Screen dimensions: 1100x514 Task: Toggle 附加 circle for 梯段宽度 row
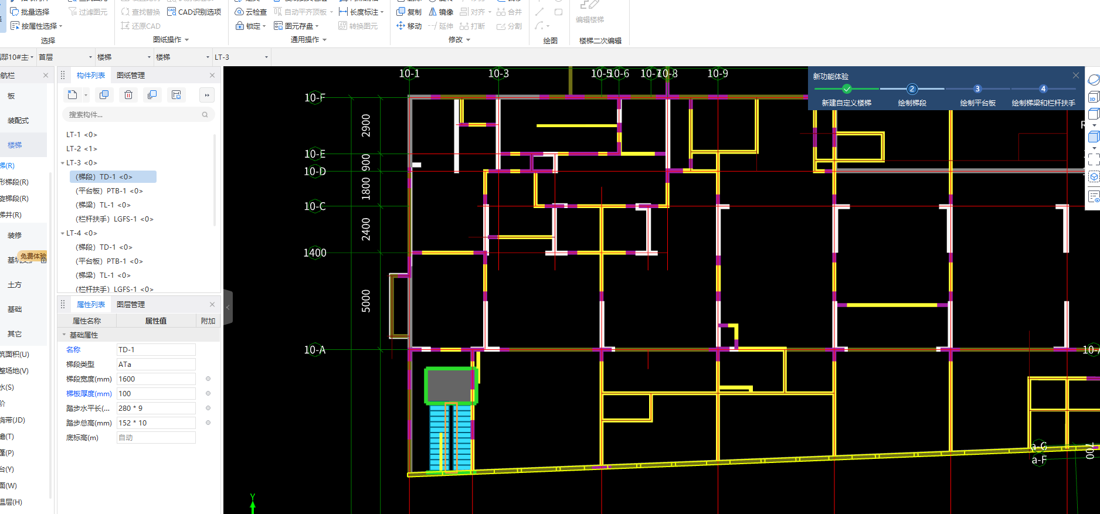(208, 379)
